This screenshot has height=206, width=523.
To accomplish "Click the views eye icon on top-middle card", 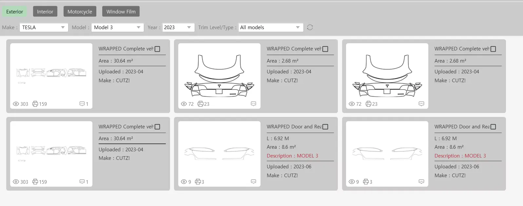I will [184, 104].
